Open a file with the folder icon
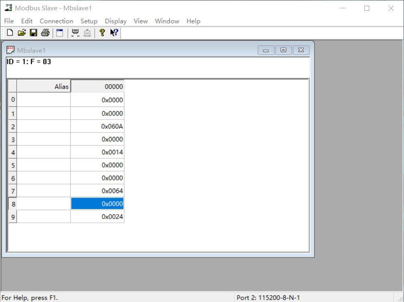Viewport: 404px width, 302px height. tap(22, 33)
